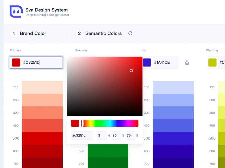The height and width of the screenshot is (168, 225).
Task: Select the Primary 400 shade block
Action: tap(42, 125)
